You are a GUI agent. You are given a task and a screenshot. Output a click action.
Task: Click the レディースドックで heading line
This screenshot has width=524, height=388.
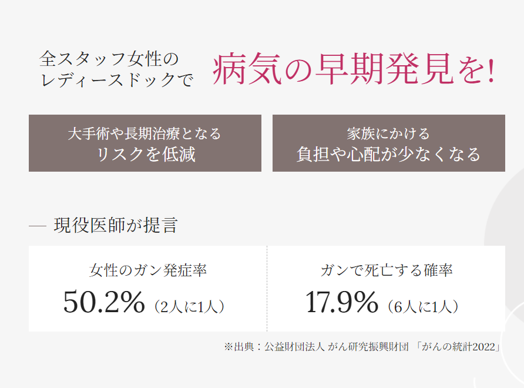[x=117, y=80]
